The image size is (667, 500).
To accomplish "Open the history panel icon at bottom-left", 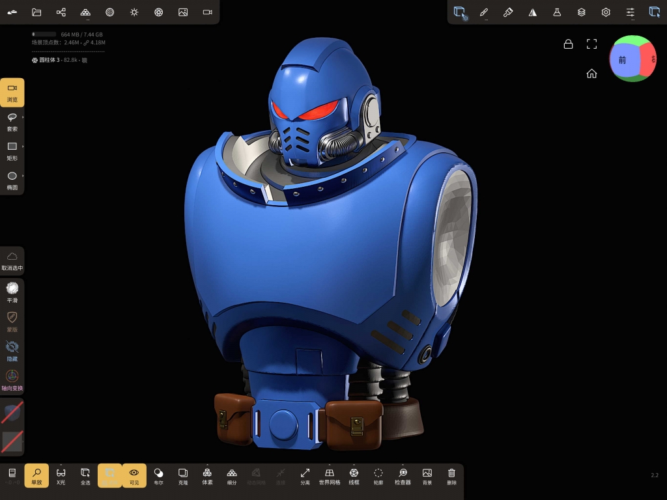I will click(12, 476).
